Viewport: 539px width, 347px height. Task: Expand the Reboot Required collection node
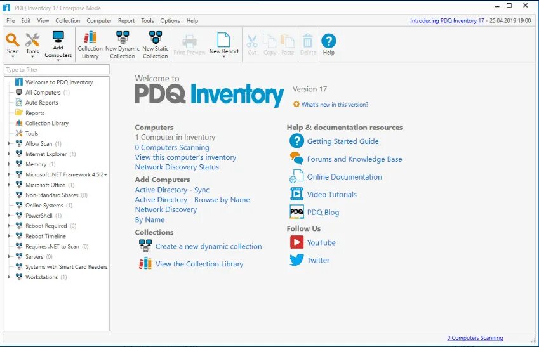tap(9, 226)
